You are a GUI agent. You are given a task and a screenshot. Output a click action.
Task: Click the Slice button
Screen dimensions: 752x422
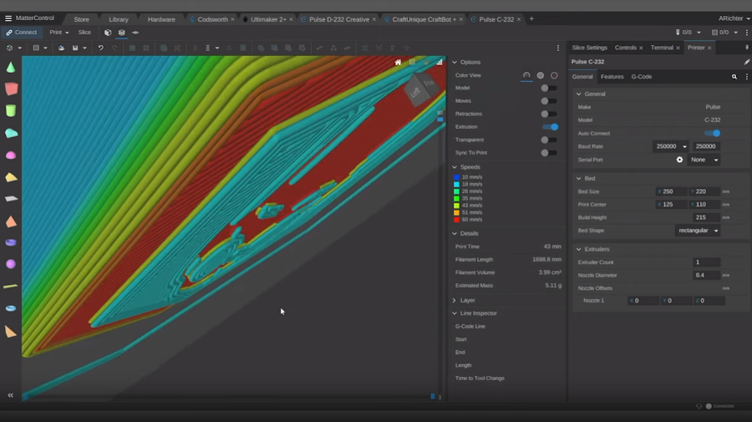84,32
